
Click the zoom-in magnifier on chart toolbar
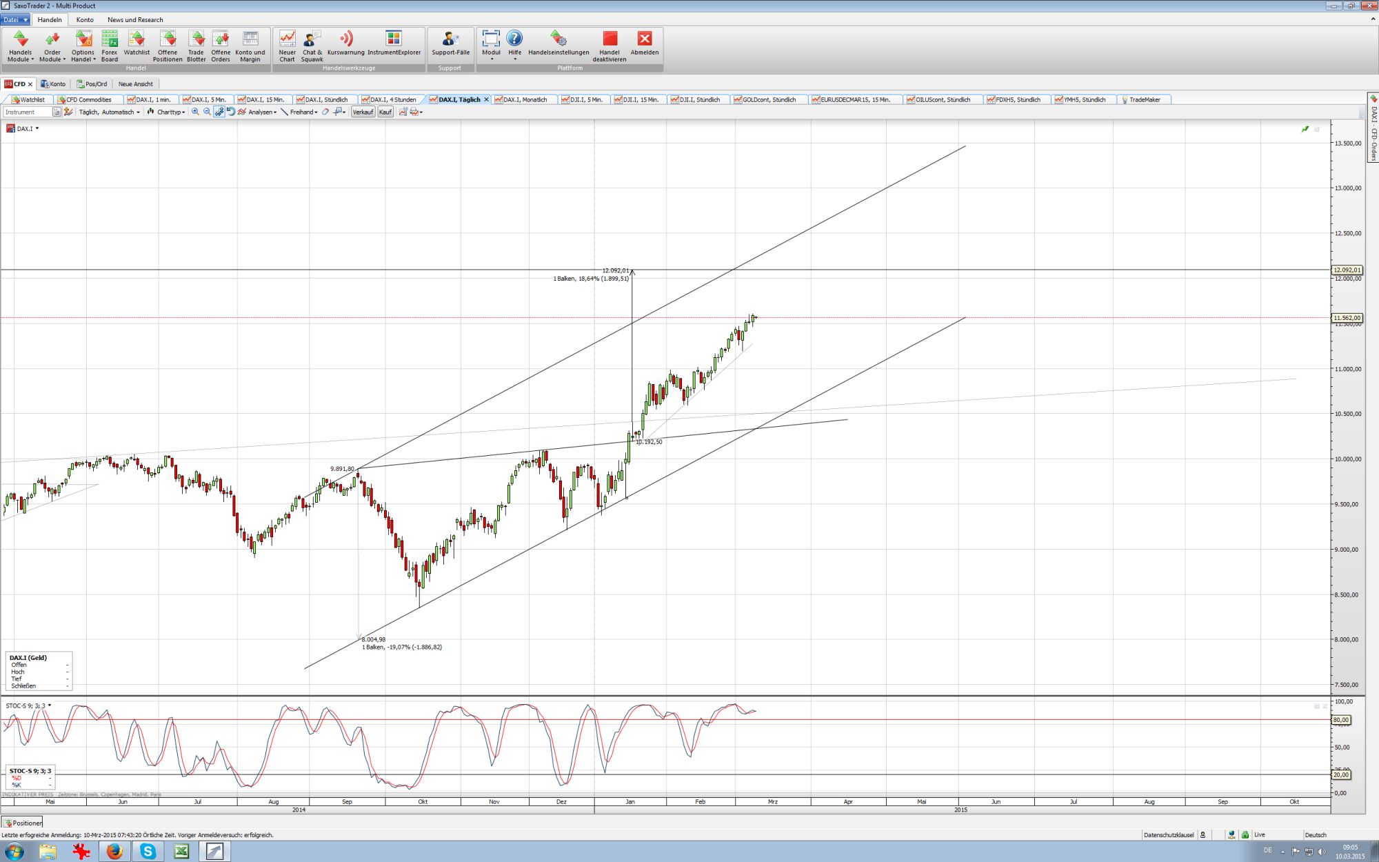196,112
